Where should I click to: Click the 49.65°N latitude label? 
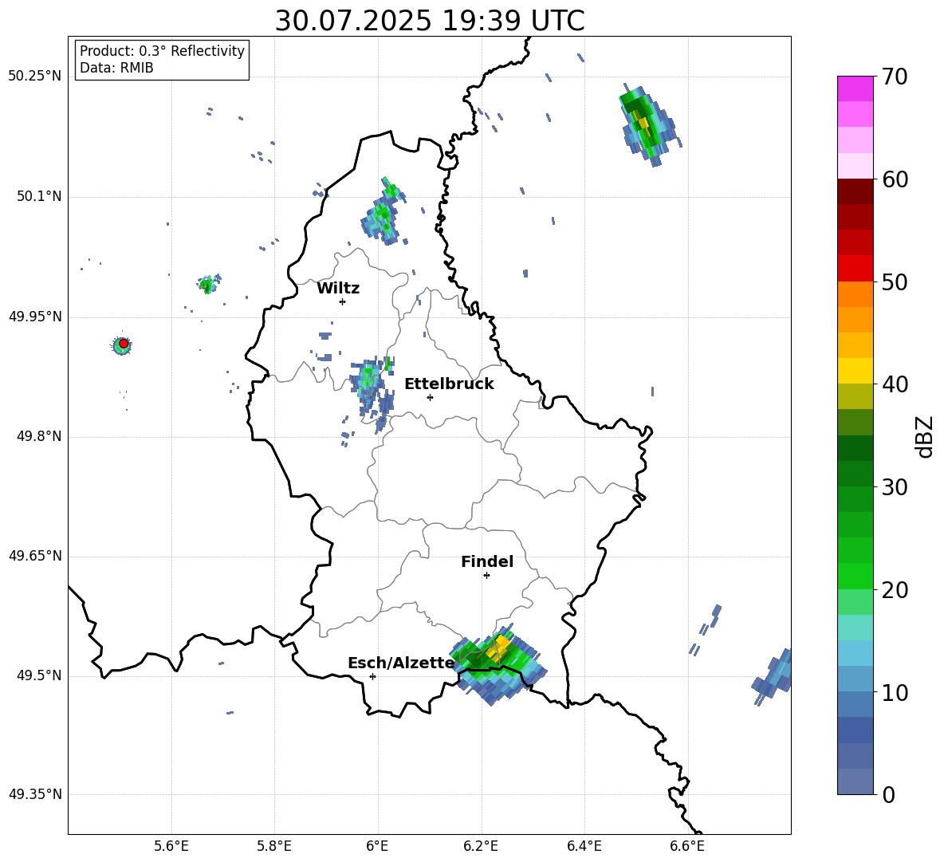point(35,555)
